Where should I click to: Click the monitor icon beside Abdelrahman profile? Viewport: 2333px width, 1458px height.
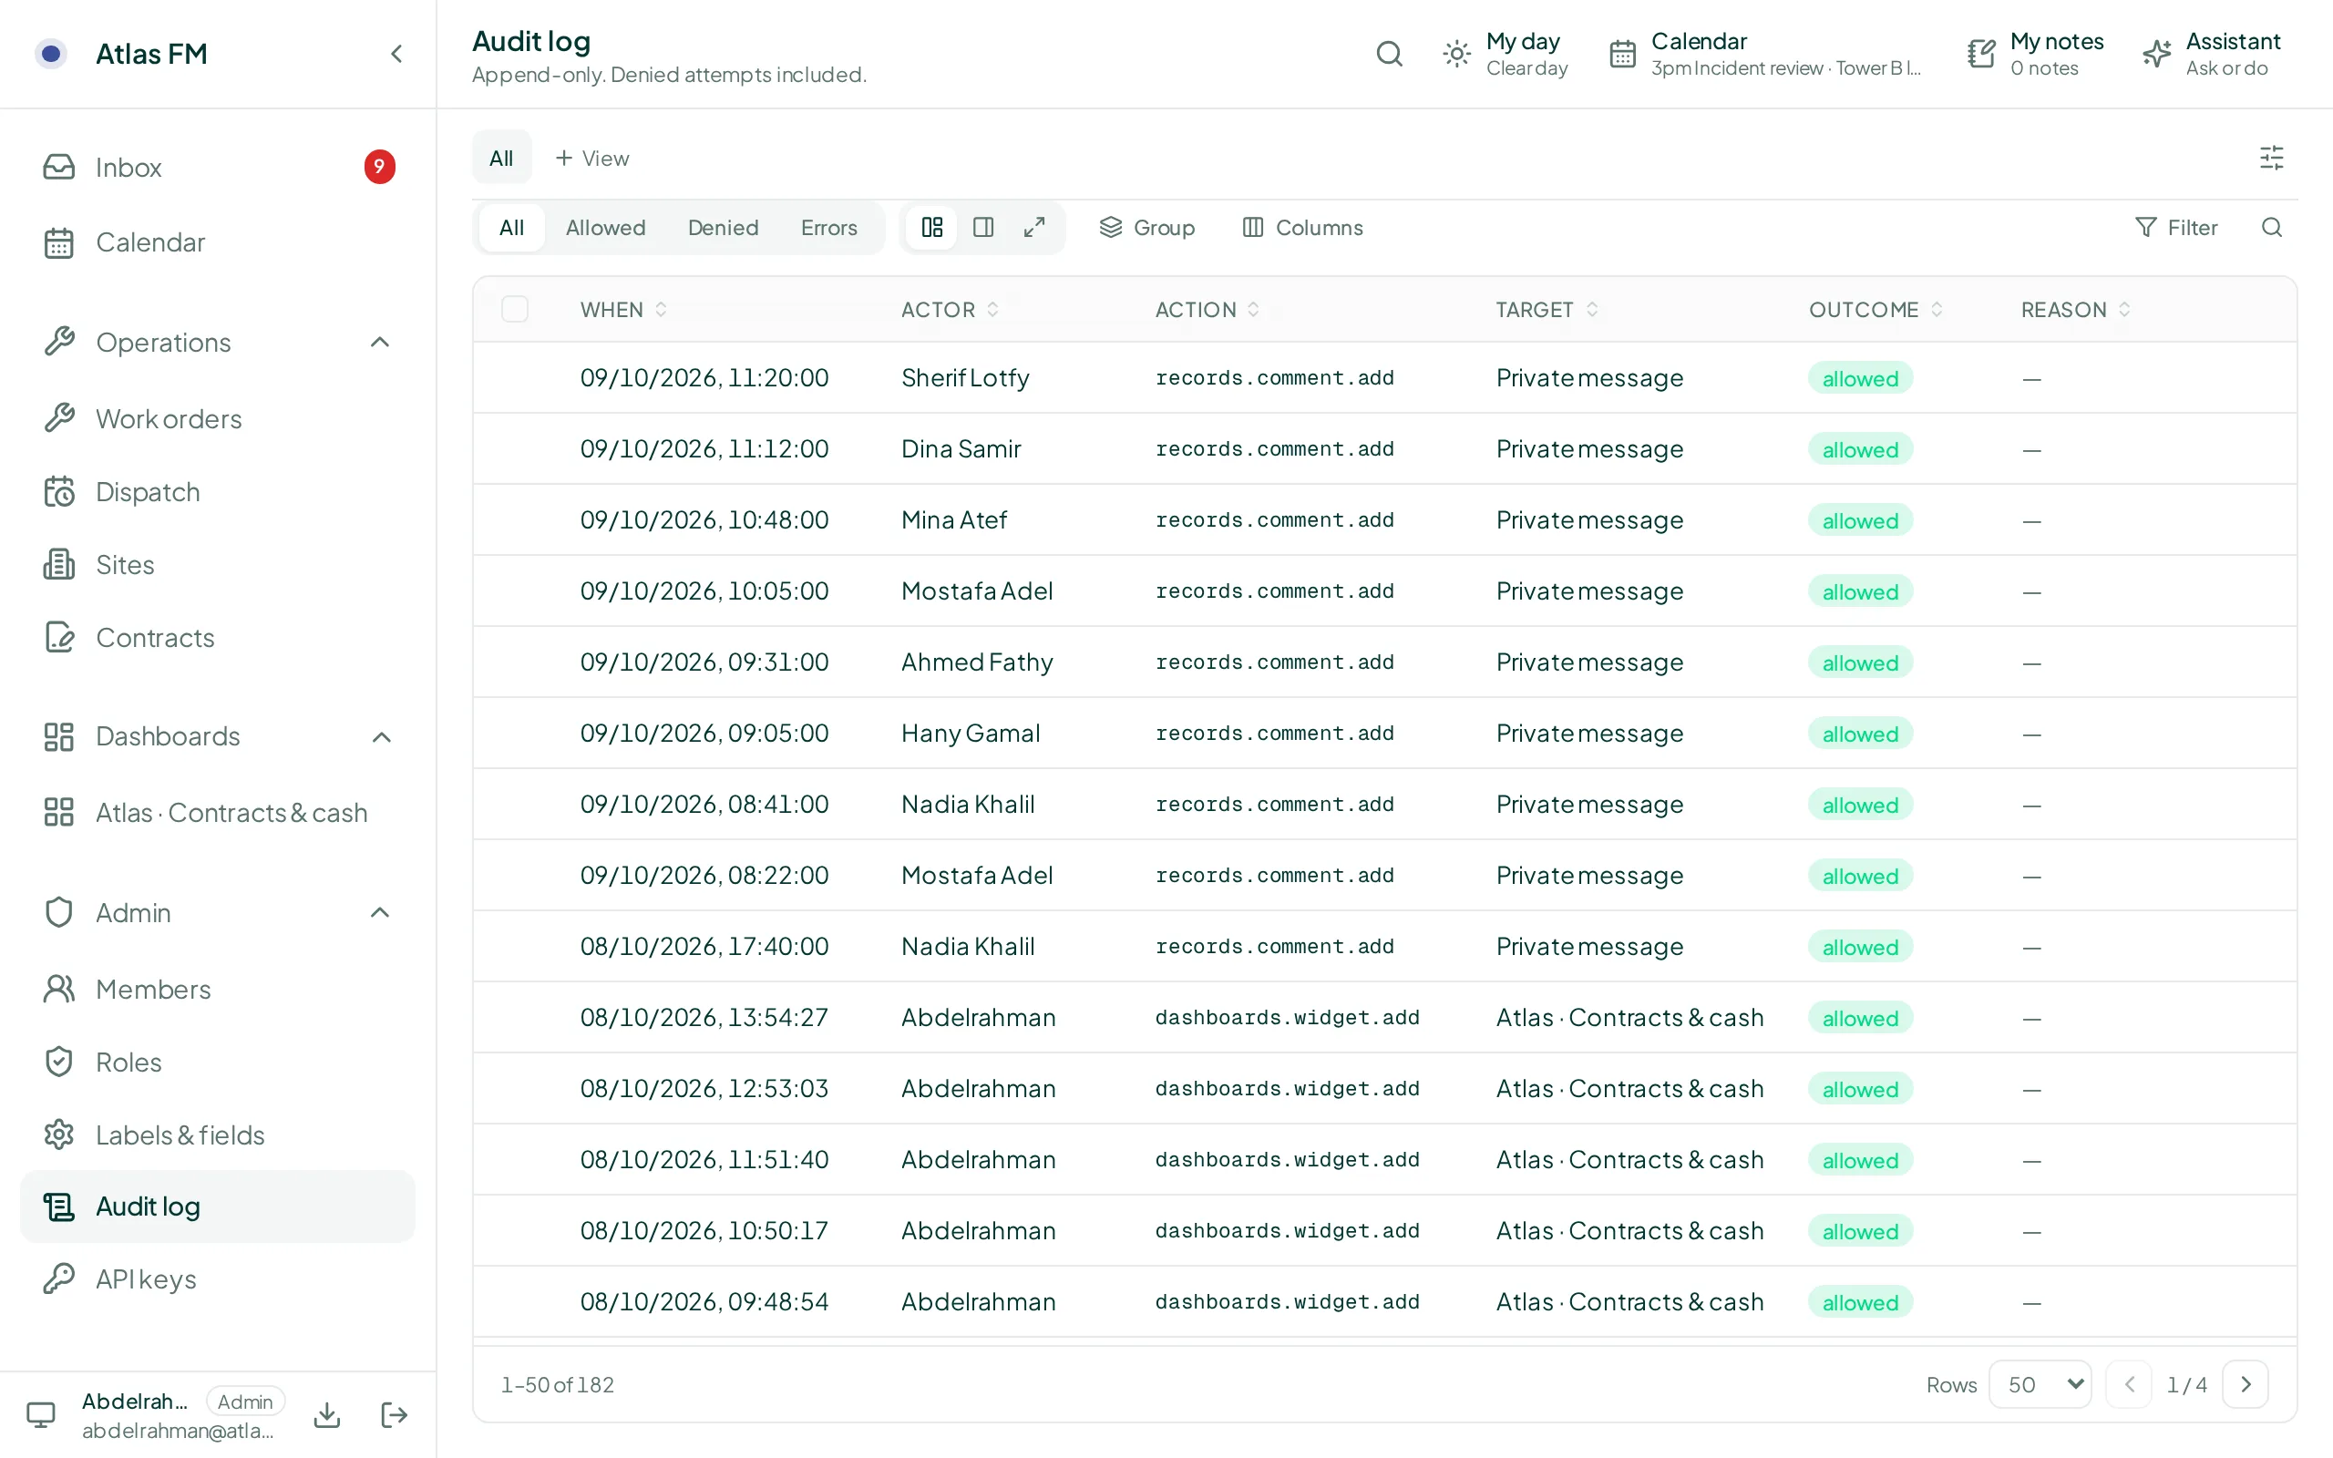coord(40,1414)
